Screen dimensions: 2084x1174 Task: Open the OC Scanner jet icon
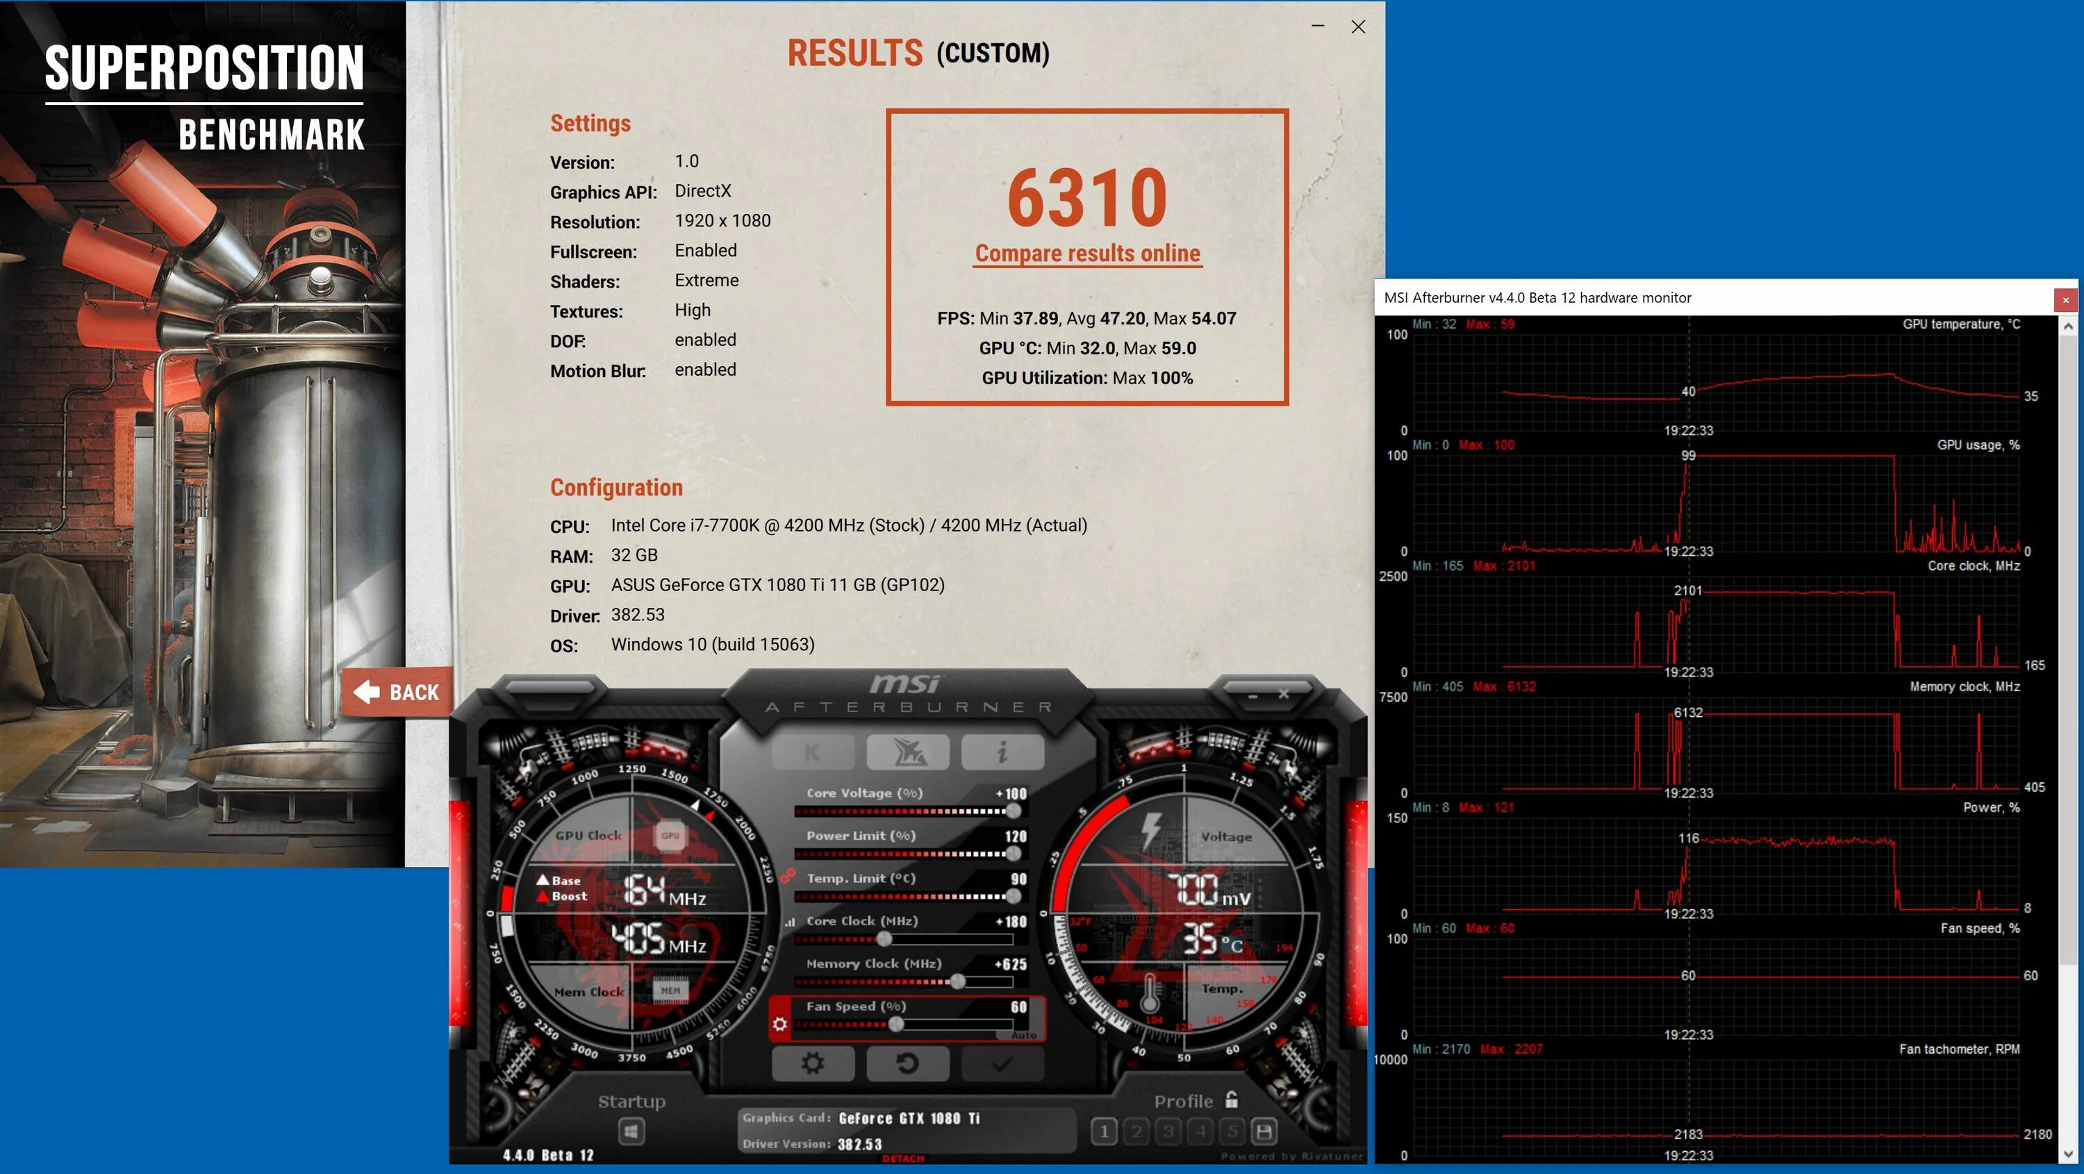pos(908,752)
